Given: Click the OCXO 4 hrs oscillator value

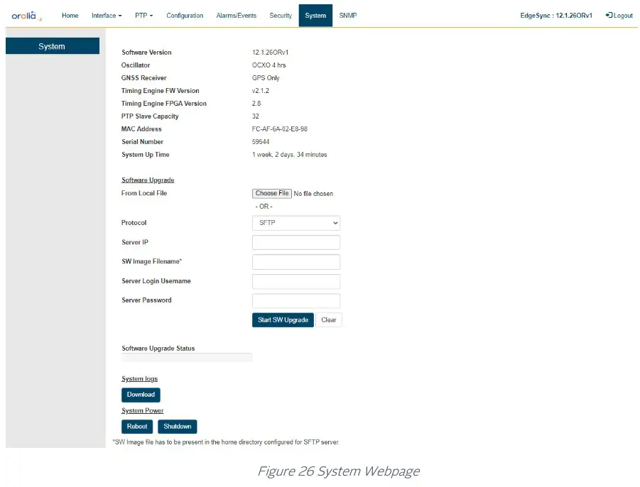Looking at the screenshot, I should (x=269, y=65).
